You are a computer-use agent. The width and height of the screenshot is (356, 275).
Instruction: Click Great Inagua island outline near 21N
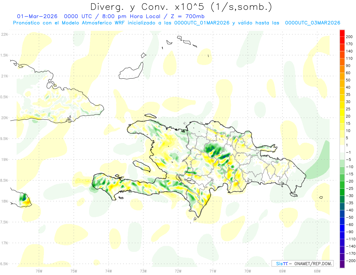tap(131, 71)
